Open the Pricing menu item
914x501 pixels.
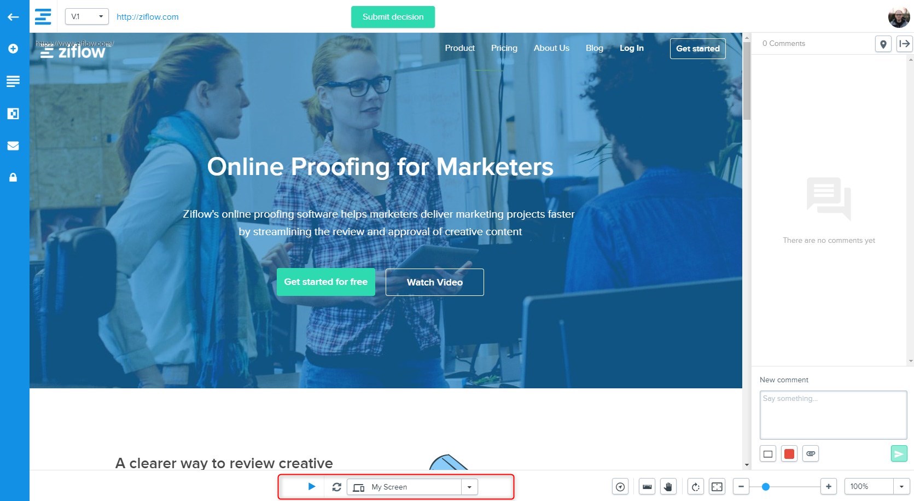tap(504, 48)
